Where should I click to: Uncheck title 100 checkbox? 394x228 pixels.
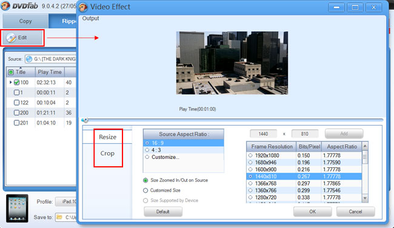16,82
